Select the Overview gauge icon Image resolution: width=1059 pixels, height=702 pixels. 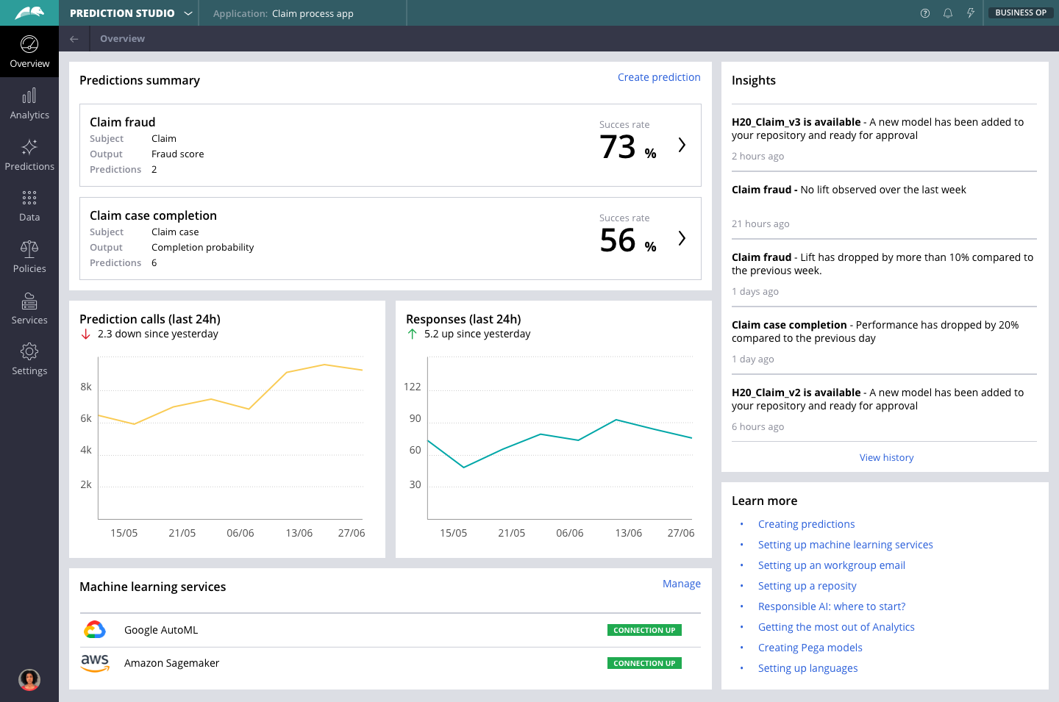pos(29,45)
